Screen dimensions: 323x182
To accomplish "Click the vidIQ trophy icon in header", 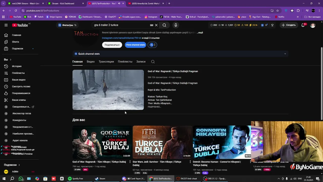I will (272, 25).
